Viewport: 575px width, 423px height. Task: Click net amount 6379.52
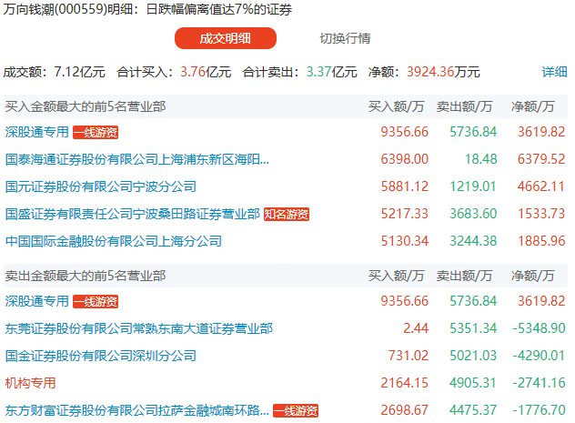pyautogui.click(x=541, y=159)
